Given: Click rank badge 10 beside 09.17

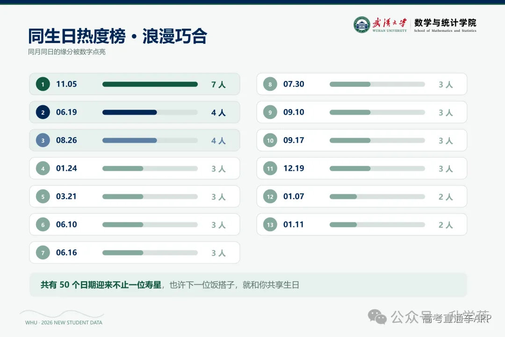Looking at the screenshot, I should click(270, 140).
